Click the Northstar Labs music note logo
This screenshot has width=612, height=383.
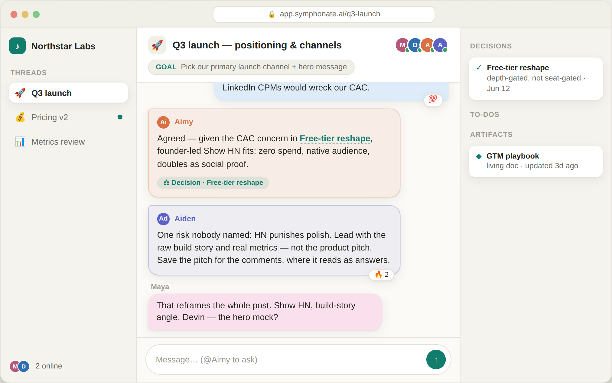point(17,46)
